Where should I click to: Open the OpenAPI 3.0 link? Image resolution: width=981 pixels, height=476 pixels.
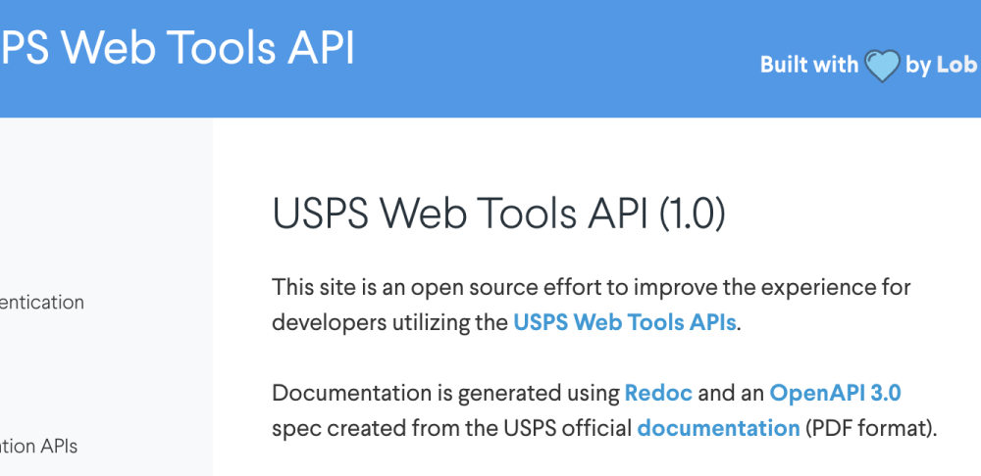click(835, 393)
